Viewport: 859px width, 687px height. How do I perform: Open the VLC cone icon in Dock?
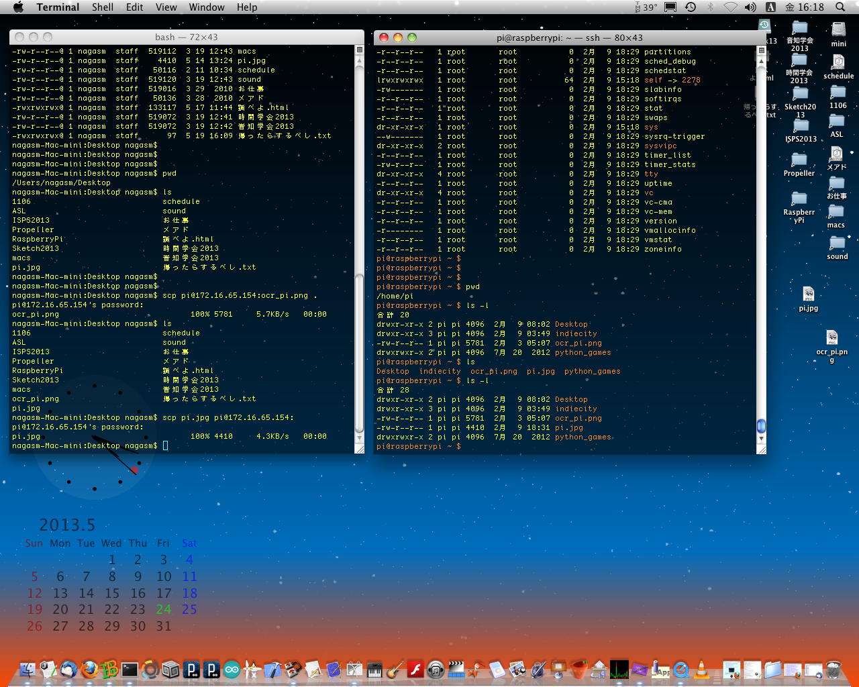point(701,669)
